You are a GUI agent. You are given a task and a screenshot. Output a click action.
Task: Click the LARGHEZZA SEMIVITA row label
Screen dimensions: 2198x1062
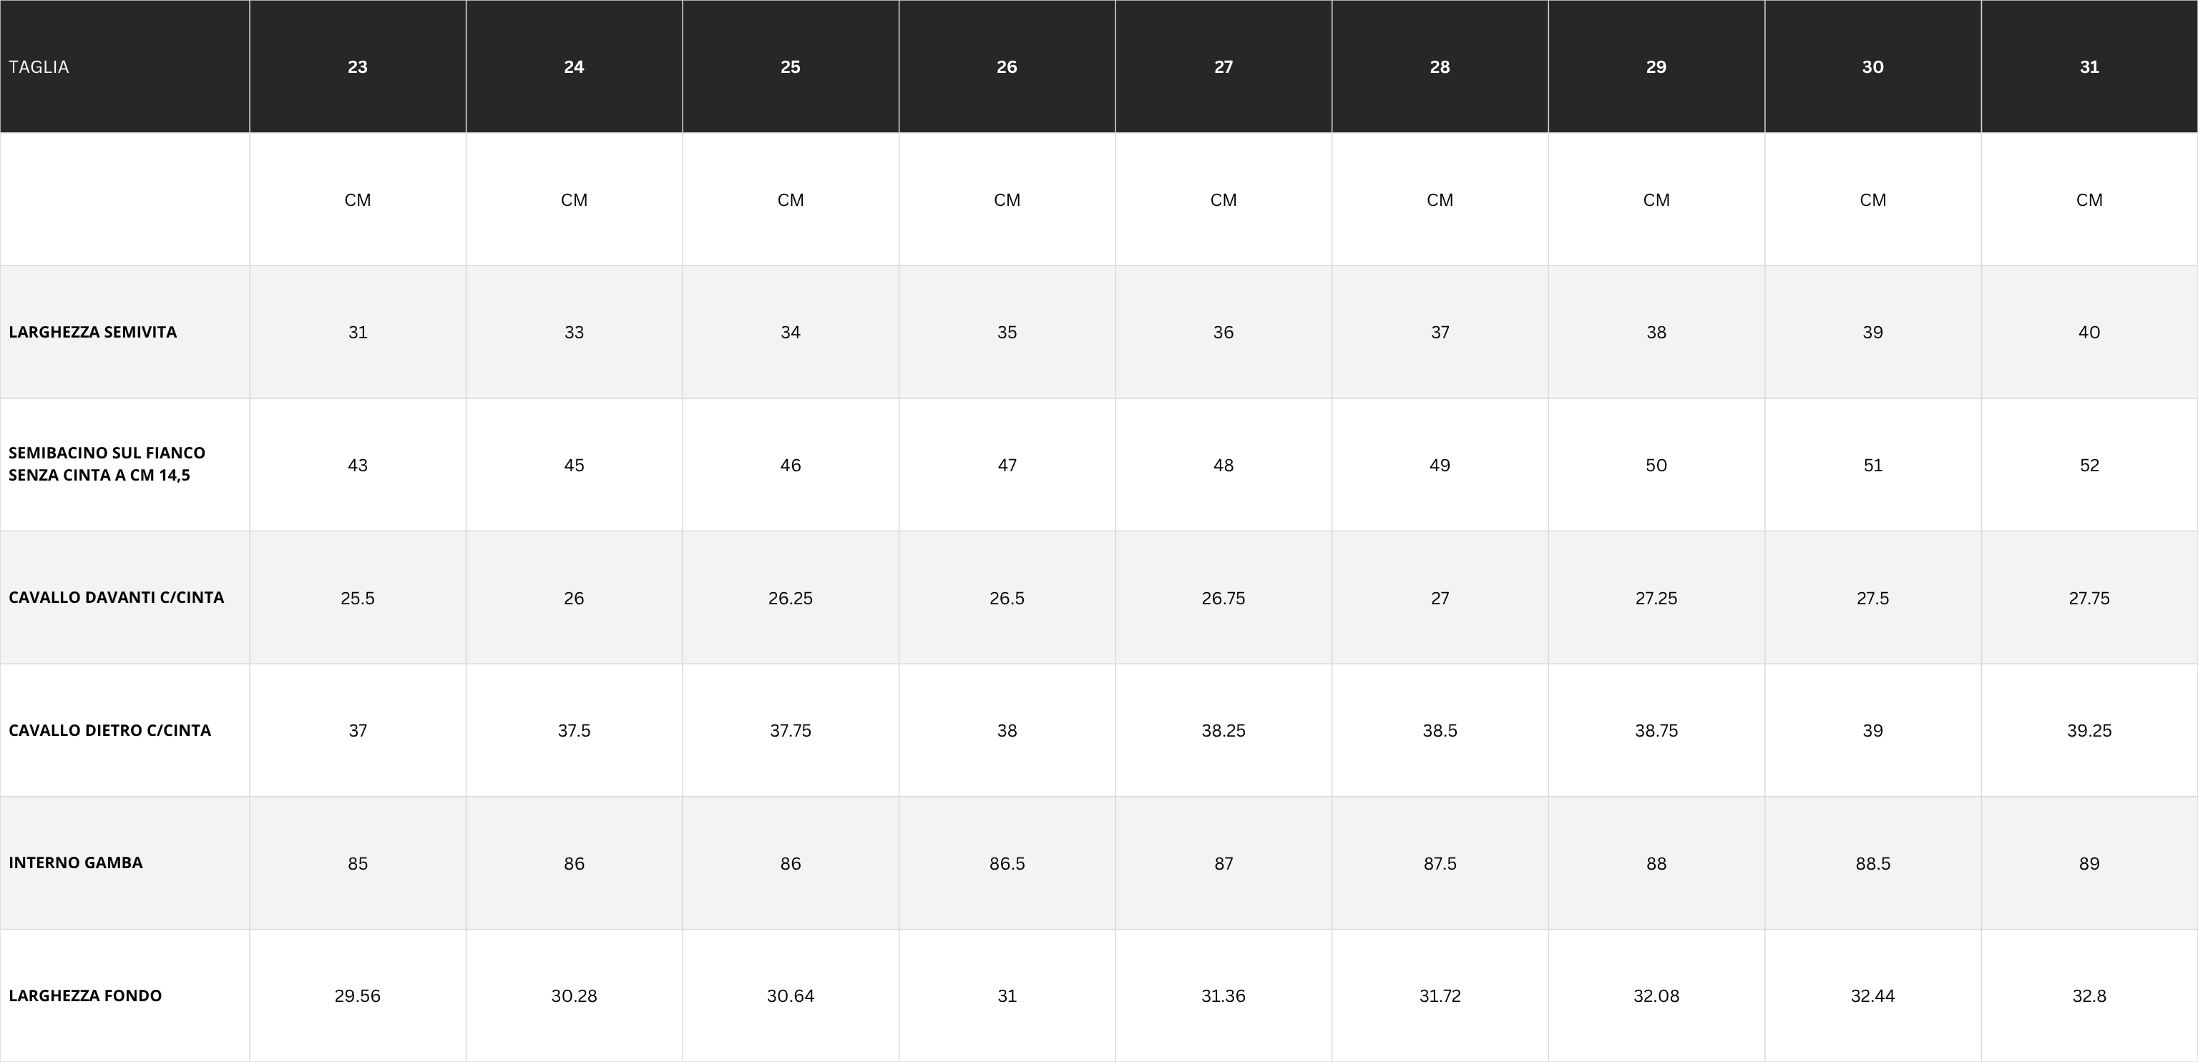93,332
